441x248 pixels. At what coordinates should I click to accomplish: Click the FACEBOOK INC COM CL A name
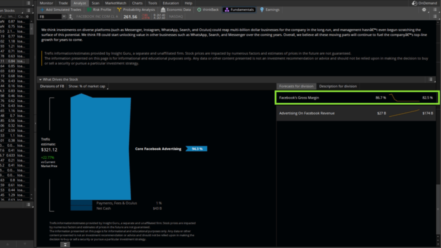[x=97, y=17]
